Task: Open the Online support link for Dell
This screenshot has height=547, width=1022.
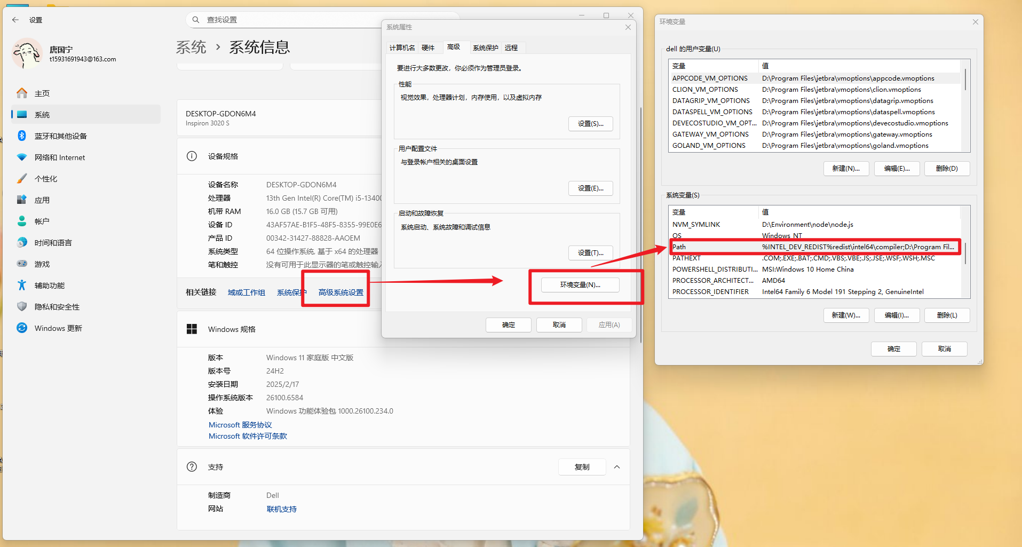Action: (x=281, y=509)
